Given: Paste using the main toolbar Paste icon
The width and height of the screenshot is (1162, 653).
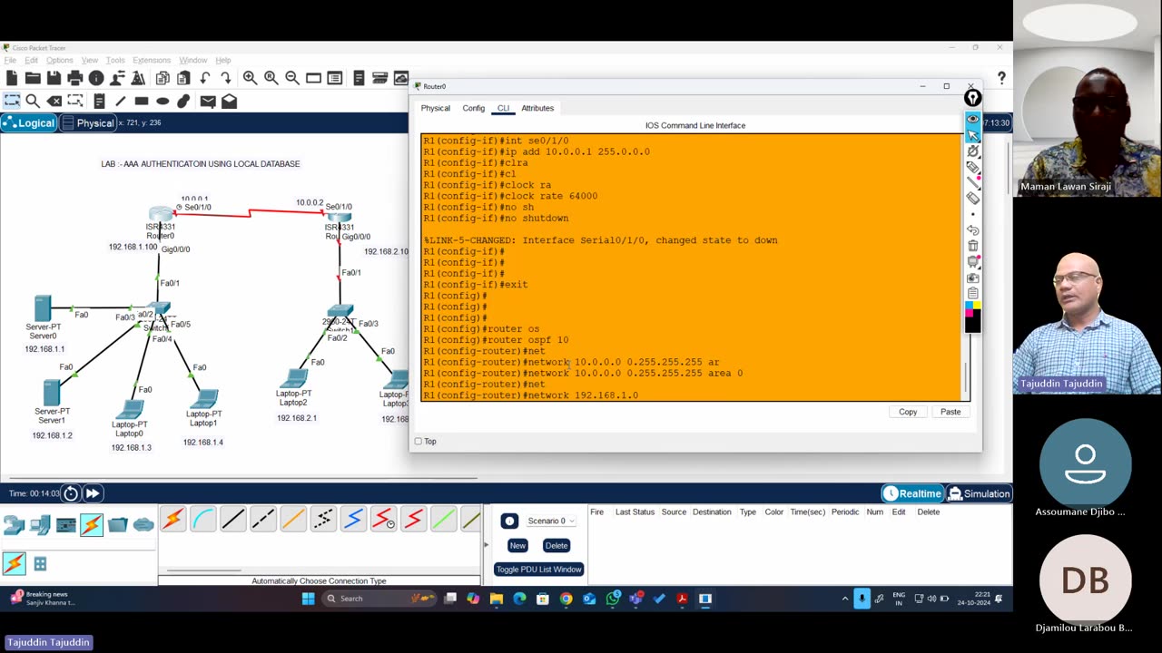Looking at the screenshot, I should click(183, 78).
